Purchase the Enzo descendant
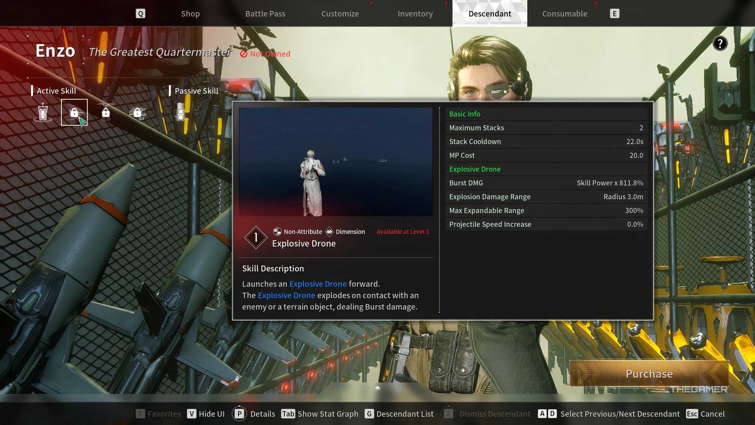Viewport: 755px width, 425px height. point(649,374)
